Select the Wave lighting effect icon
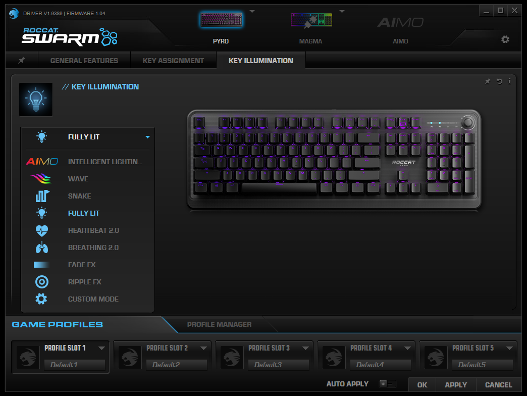Viewport: 527px width, 396px height. tap(41, 178)
